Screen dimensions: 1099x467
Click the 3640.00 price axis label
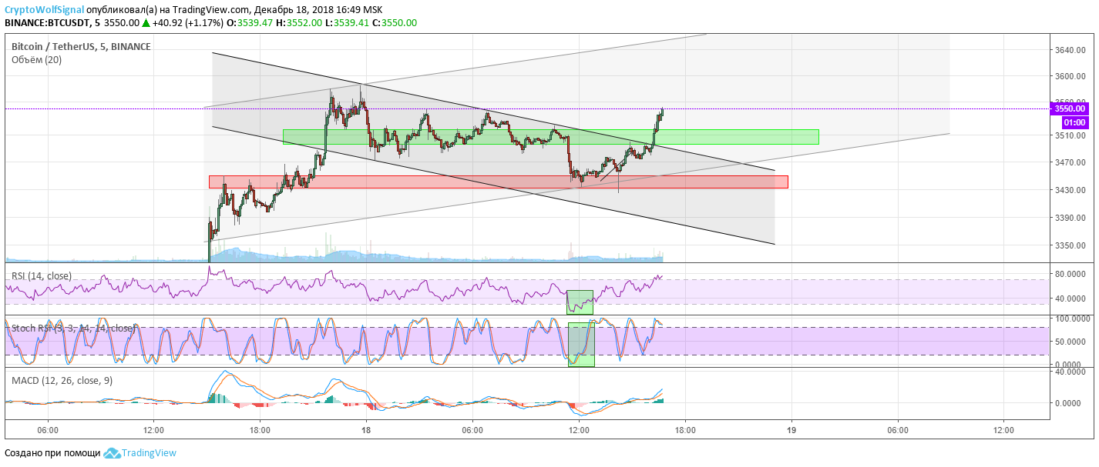[x=1070, y=51]
